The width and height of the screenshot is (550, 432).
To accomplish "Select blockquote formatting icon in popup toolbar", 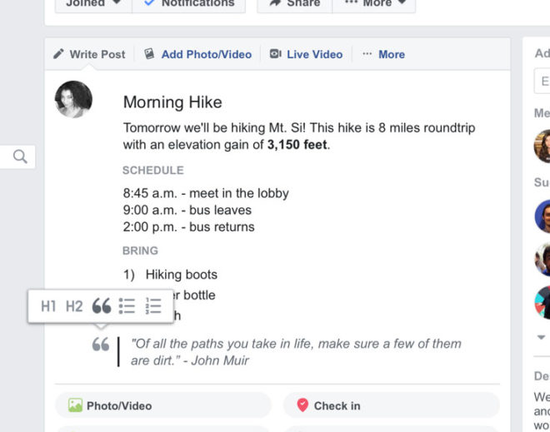I will [x=102, y=305].
